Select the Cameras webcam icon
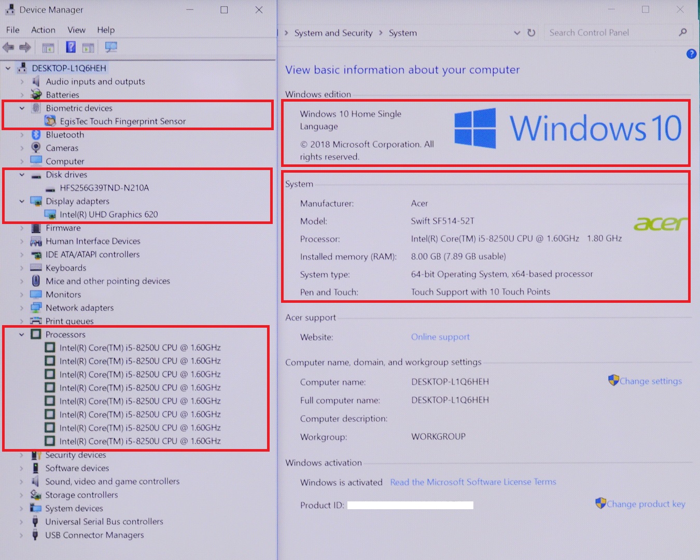 click(x=36, y=148)
